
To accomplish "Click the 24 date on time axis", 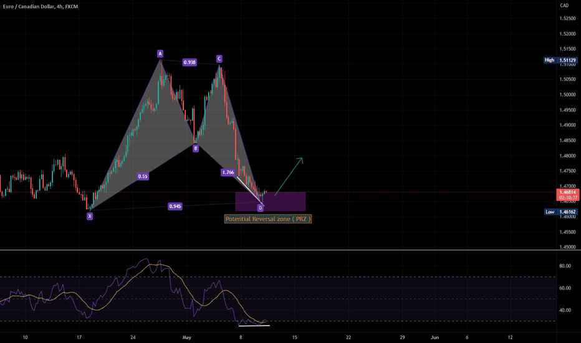I will (x=133, y=337).
